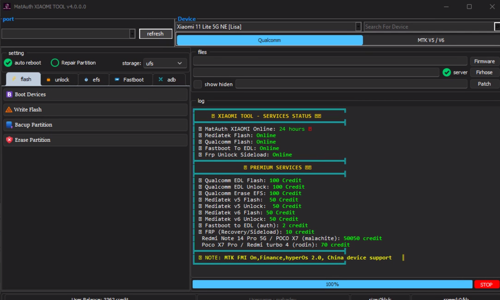Click the refresh port button
The width and height of the screenshot is (500, 300).
(156, 34)
